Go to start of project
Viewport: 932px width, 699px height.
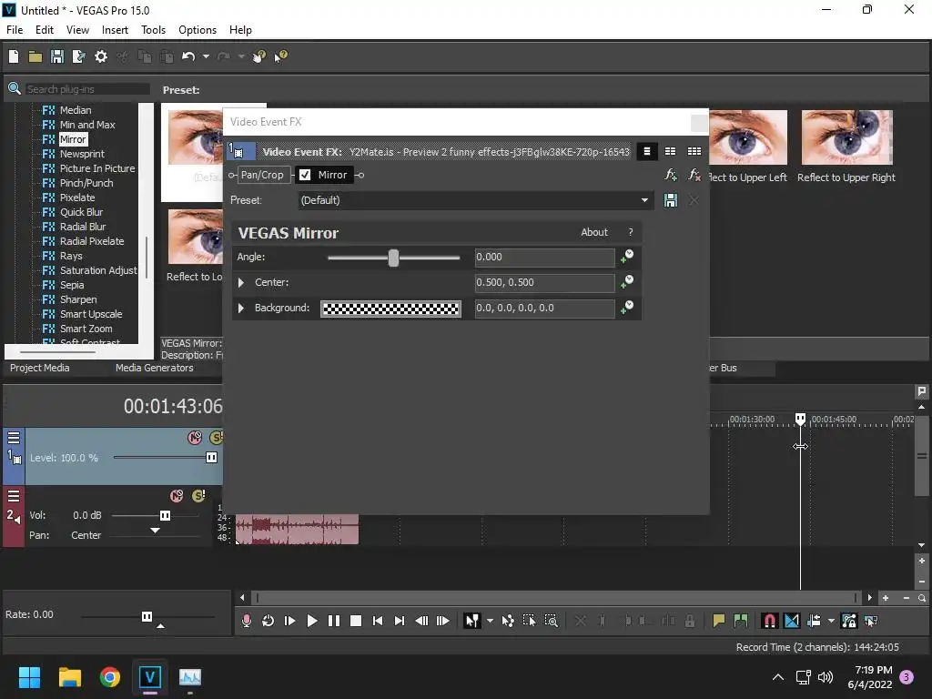pyautogui.click(x=378, y=621)
